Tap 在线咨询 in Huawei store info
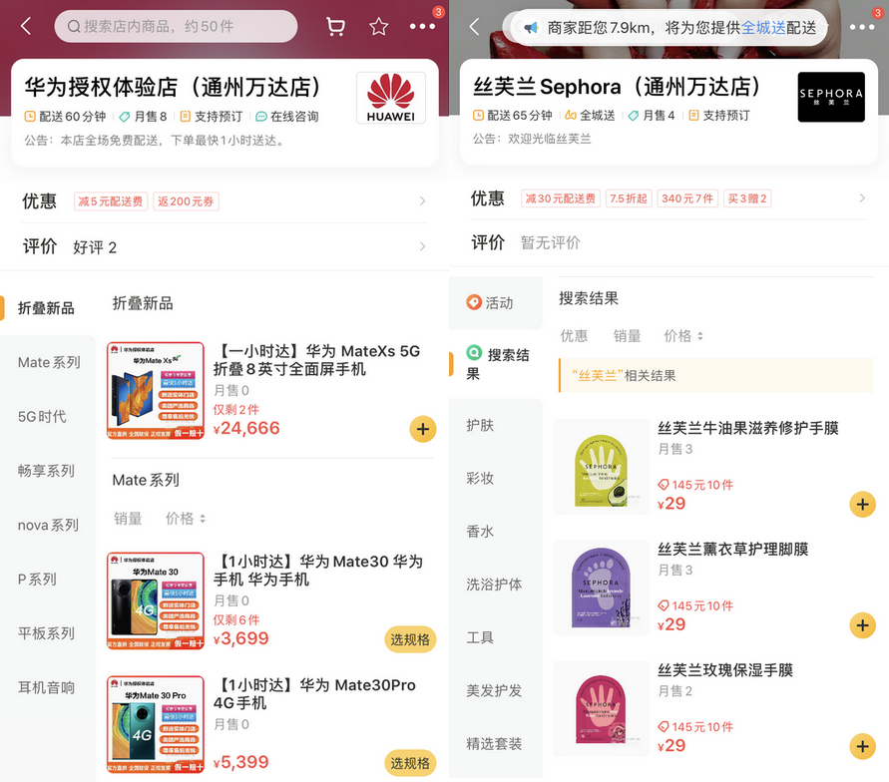The height and width of the screenshot is (782, 889). pyautogui.click(x=287, y=117)
